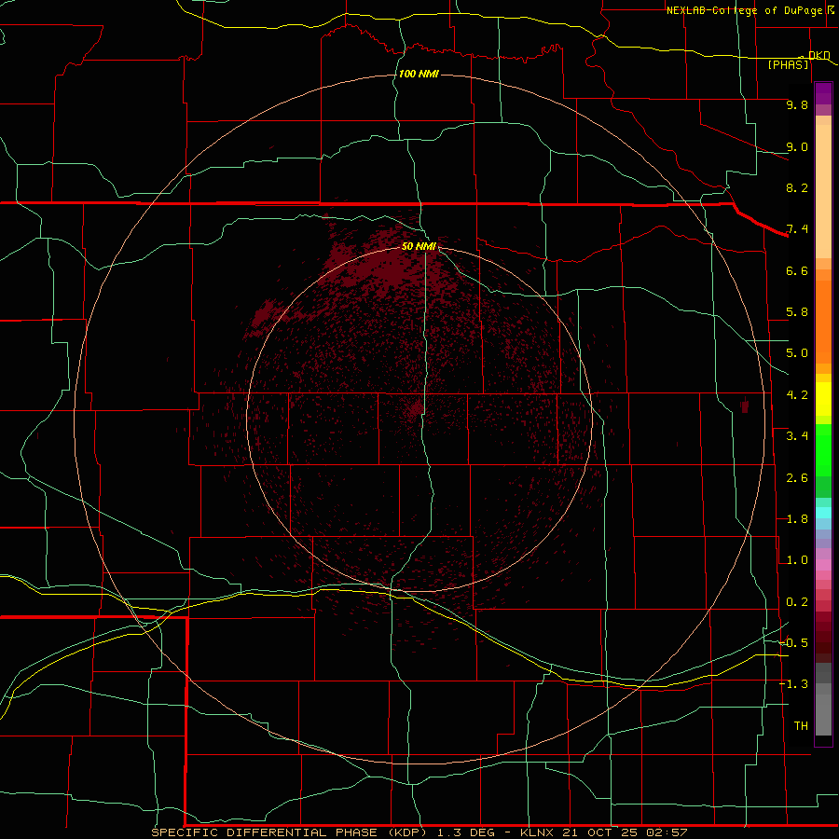Click the 8.2 color scale value
This screenshot has width=839, height=839.
point(797,187)
